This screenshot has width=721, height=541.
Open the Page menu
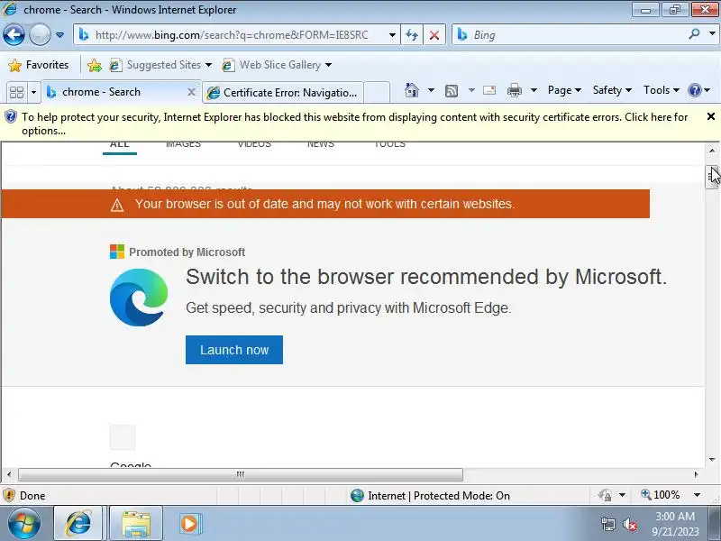point(564,90)
